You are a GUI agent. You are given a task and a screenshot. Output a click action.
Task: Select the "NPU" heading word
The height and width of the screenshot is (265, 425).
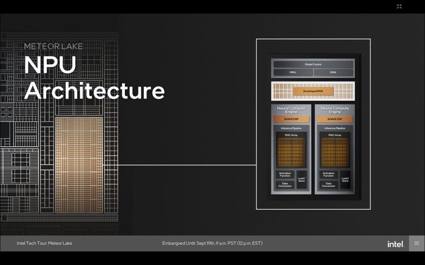pyautogui.click(x=50, y=65)
